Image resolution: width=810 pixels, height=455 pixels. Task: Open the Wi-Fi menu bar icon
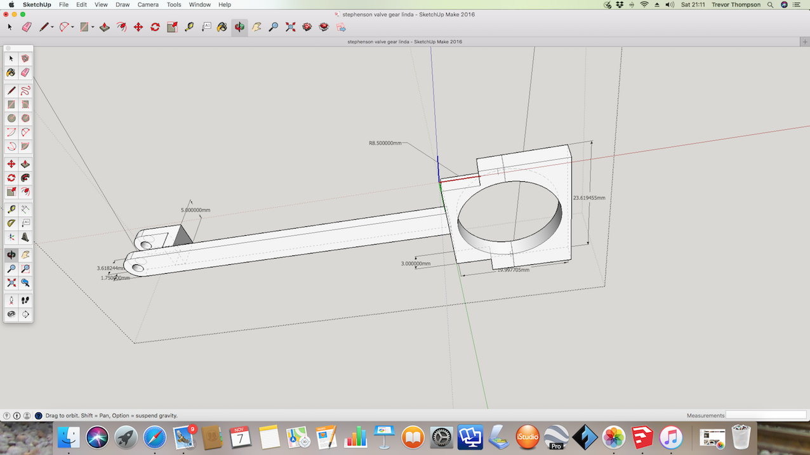(644, 4)
